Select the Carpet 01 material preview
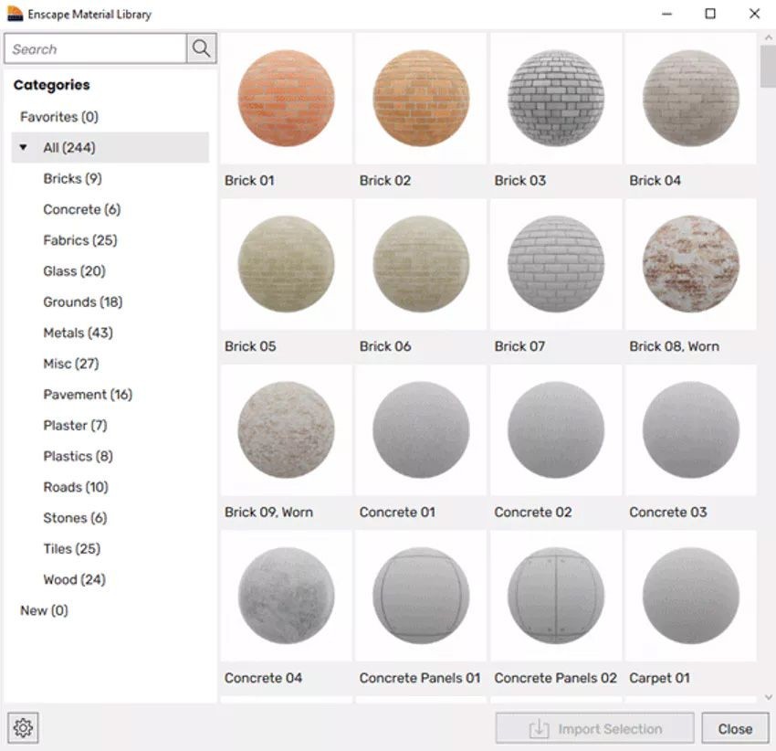Image resolution: width=776 pixels, height=751 pixels. (x=690, y=596)
